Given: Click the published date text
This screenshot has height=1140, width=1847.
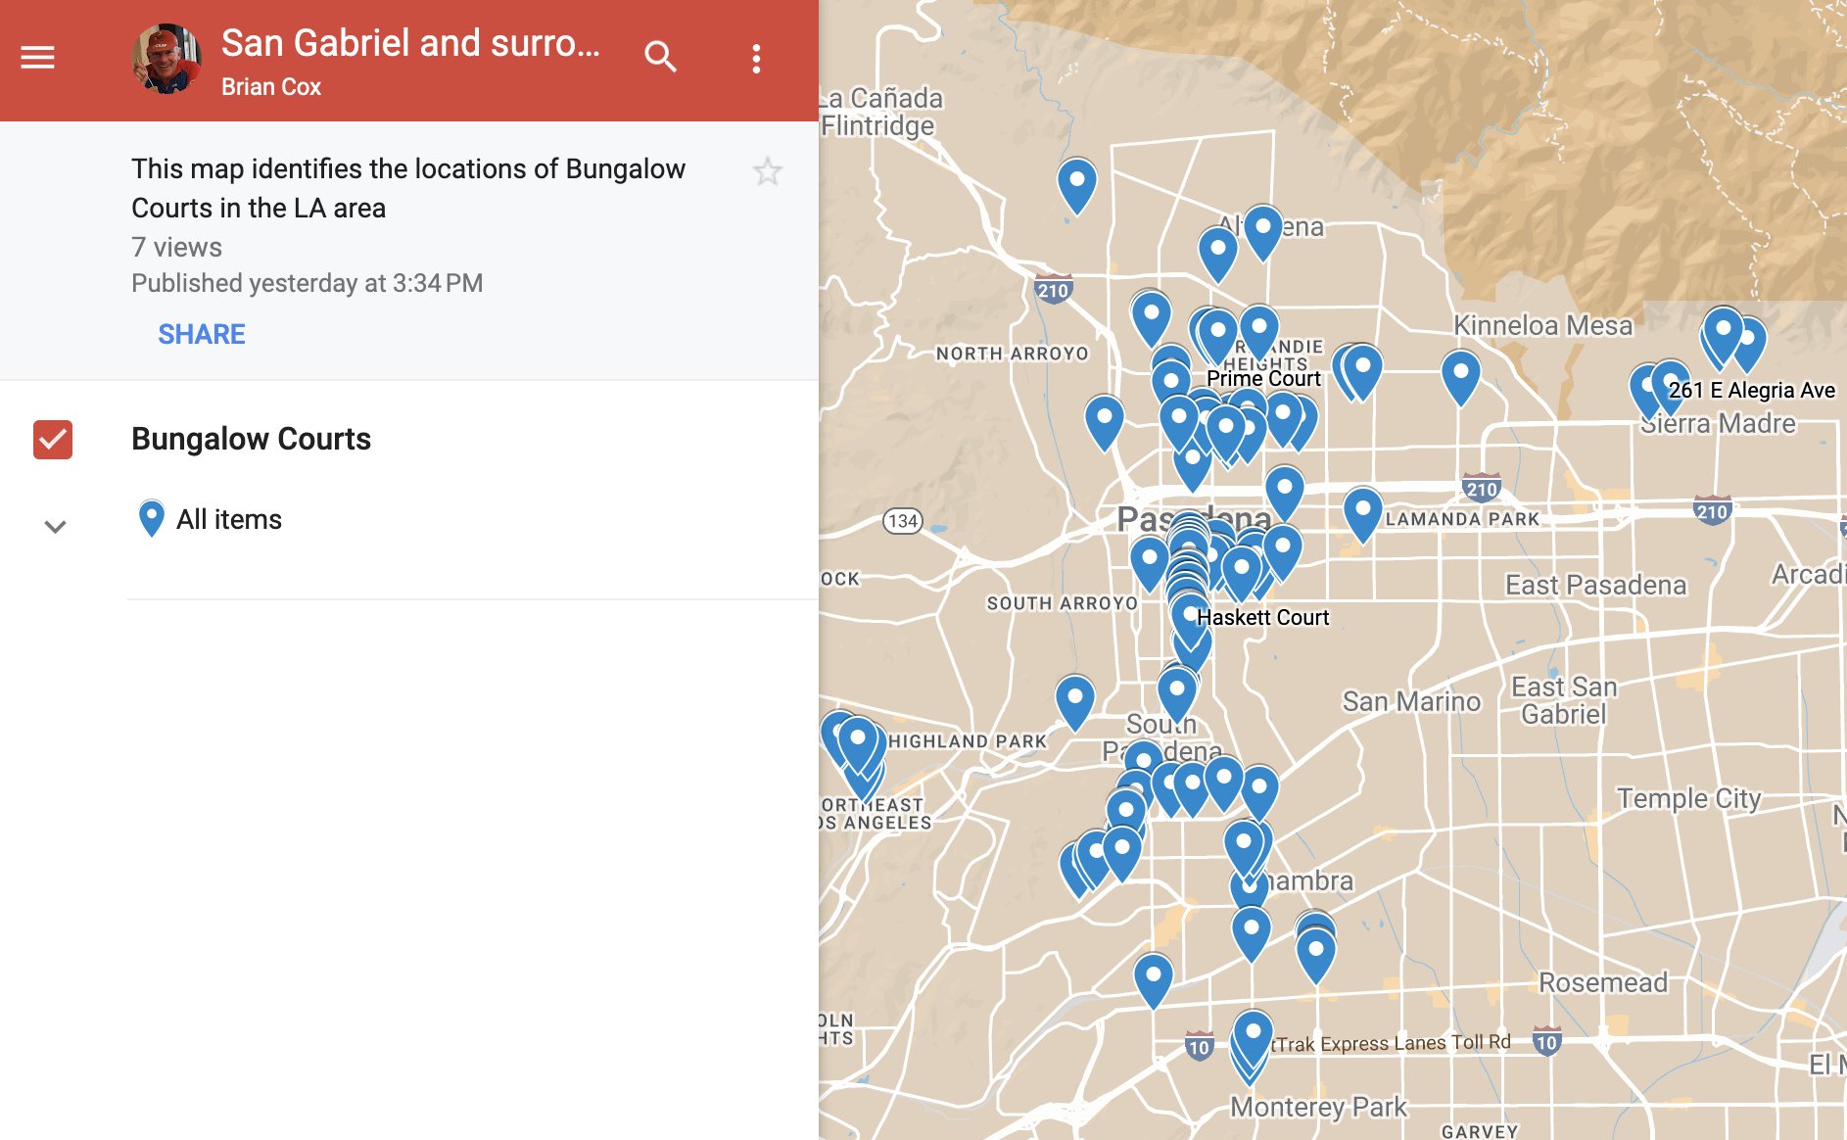Looking at the screenshot, I should tap(308, 283).
